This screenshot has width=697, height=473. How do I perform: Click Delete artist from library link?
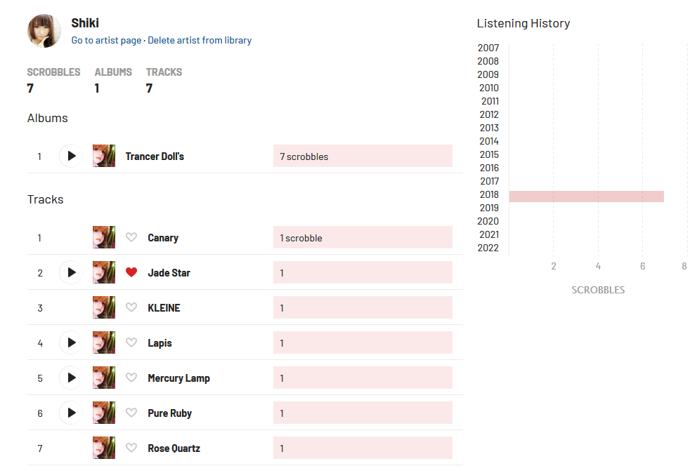click(x=200, y=41)
